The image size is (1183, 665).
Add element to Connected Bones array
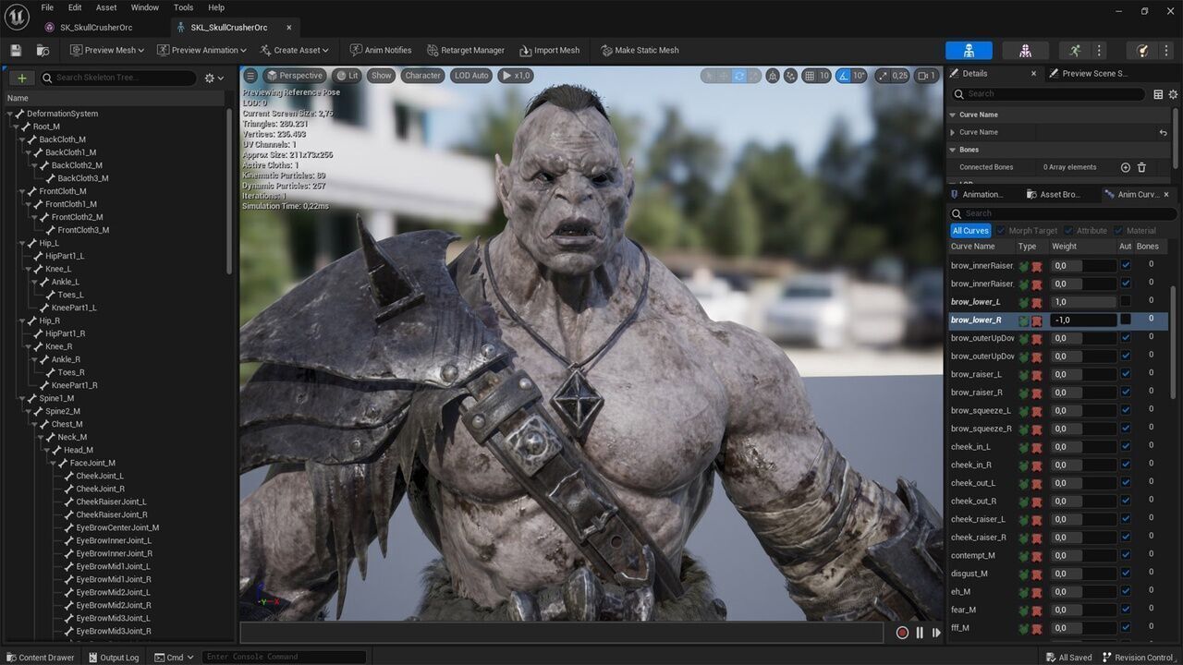coord(1126,167)
